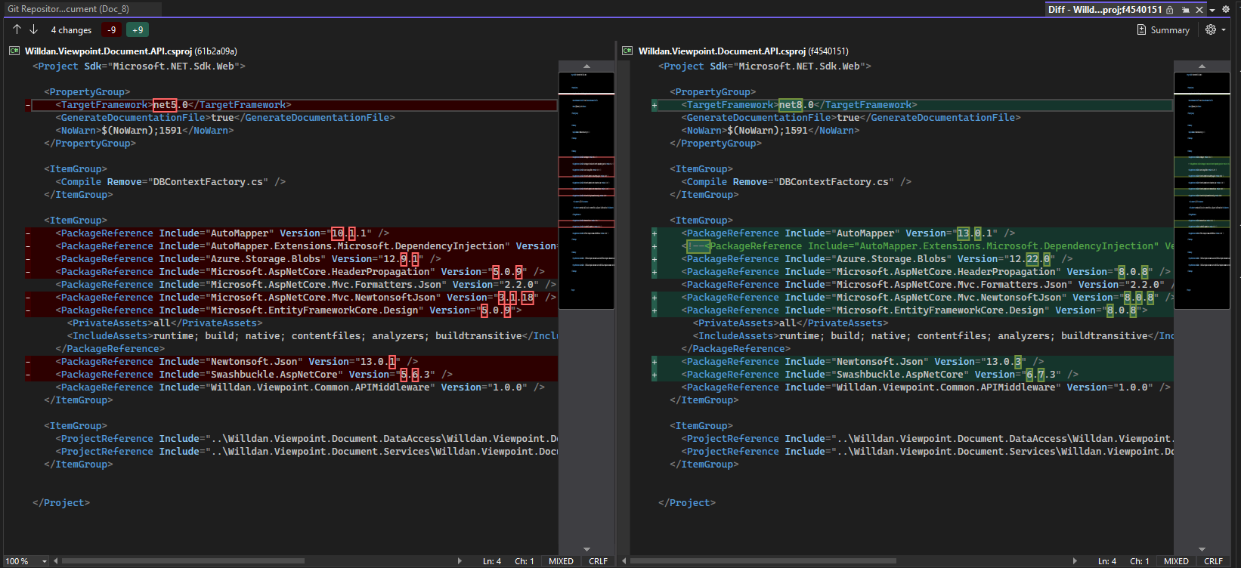Screen dimensions: 1241x568
Task: Toggle CRLF line ending in right status bar
Action: pos(1213,561)
